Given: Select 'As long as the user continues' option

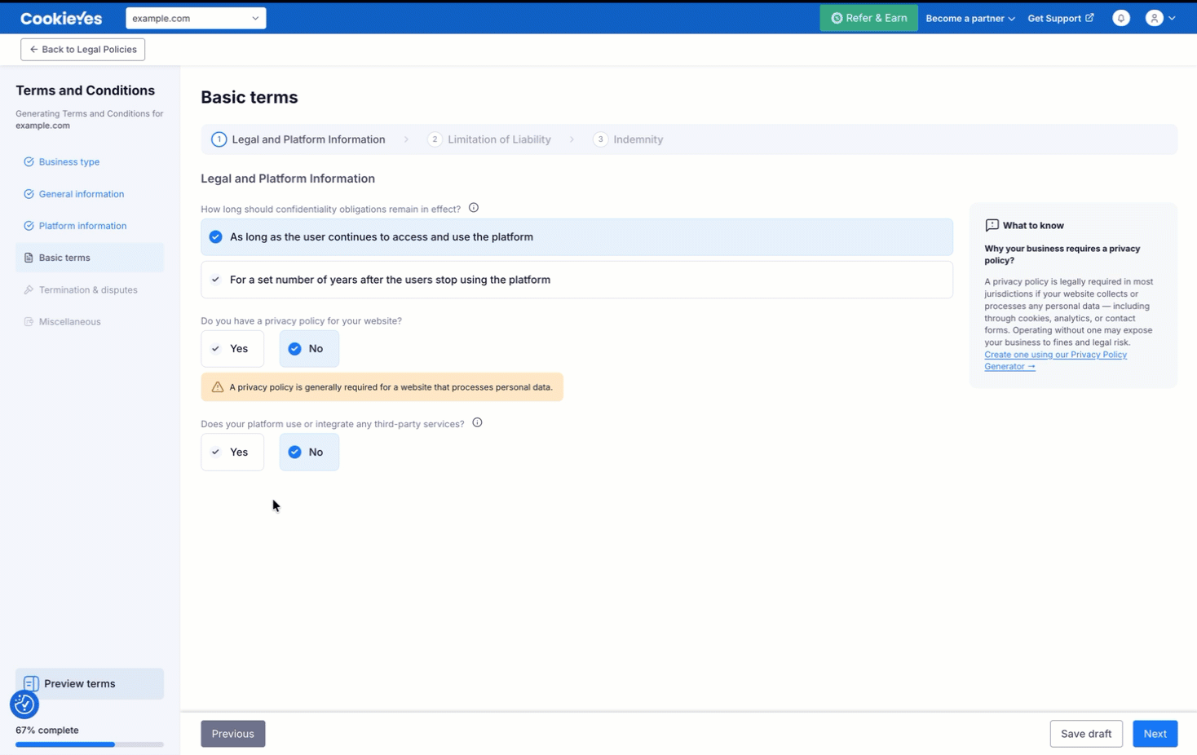Looking at the screenshot, I should click(x=576, y=236).
